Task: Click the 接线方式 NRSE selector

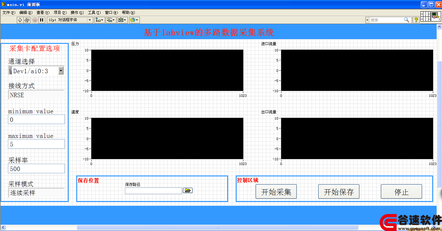Action: pyautogui.click(x=36, y=95)
